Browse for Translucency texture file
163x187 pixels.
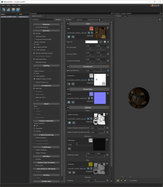[x=89, y=80]
